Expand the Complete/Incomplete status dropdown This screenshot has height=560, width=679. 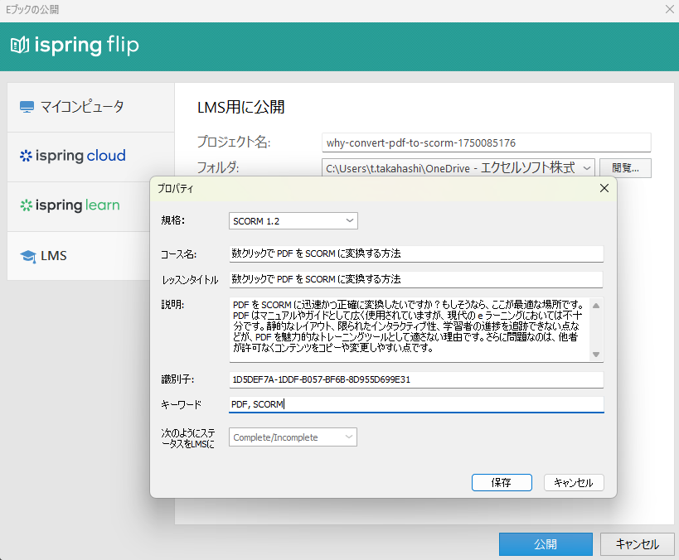293,437
